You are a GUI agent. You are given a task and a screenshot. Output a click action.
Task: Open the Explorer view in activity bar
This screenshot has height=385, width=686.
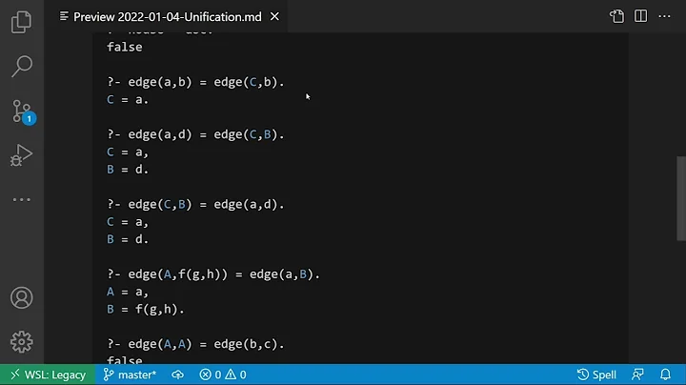tap(21, 22)
